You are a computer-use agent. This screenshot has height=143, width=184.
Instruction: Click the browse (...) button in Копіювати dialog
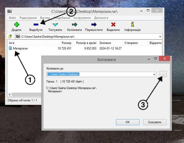tap(163, 74)
